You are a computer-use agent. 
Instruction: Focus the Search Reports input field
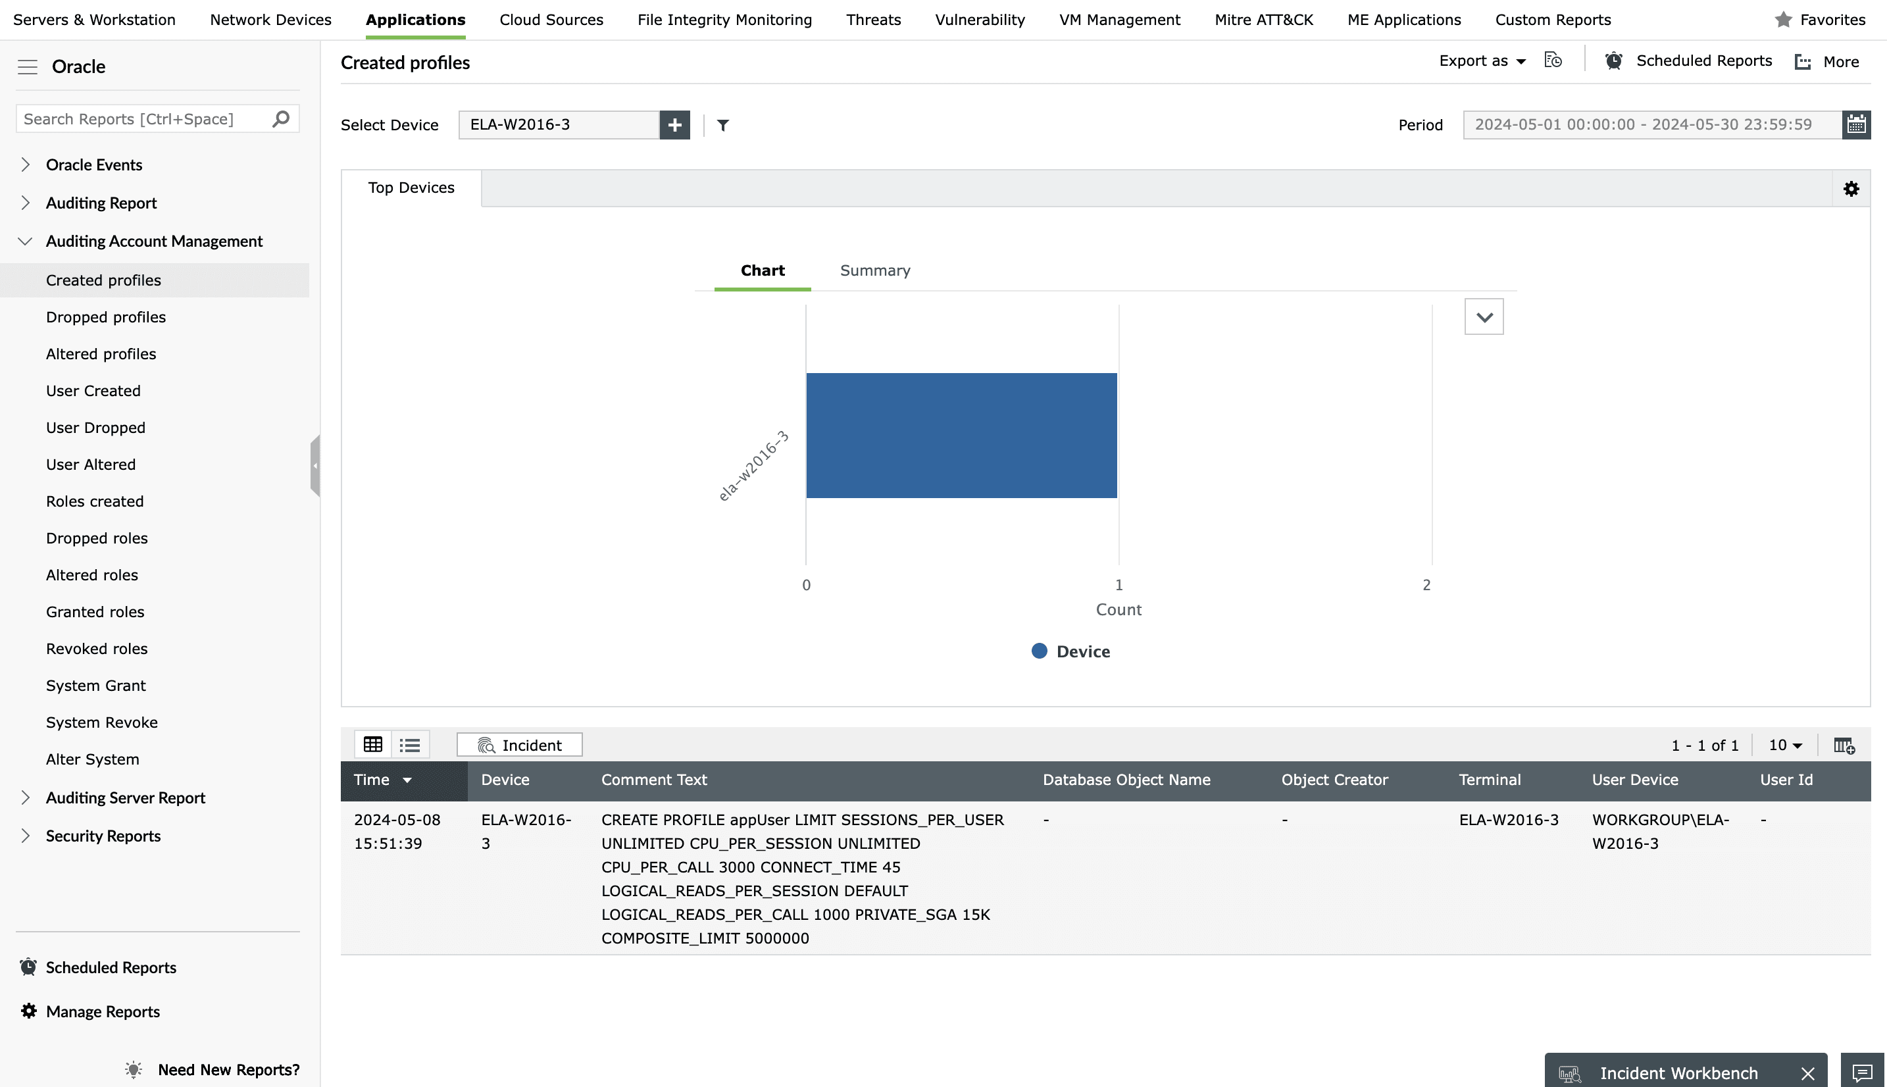point(142,120)
